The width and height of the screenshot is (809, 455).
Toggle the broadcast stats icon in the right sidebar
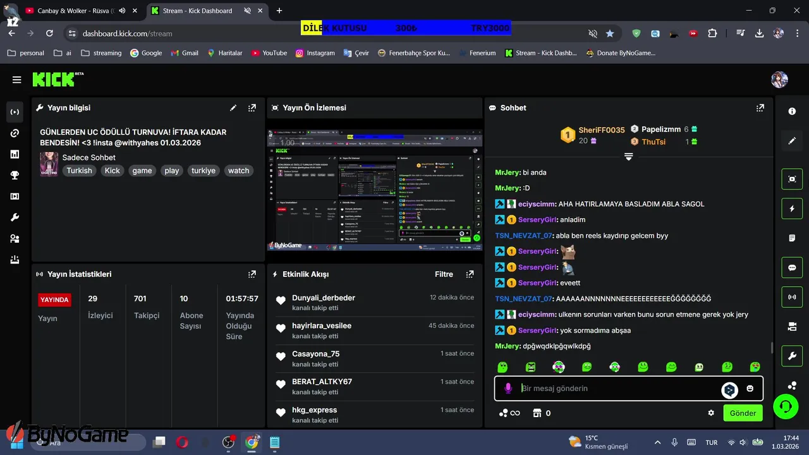[x=792, y=297]
